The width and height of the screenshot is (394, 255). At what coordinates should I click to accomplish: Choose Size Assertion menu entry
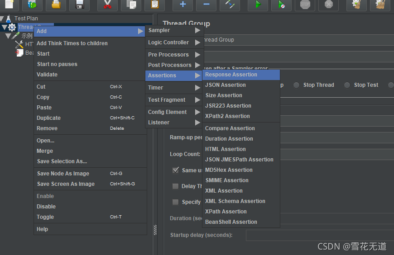pyautogui.click(x=241, y=95)
